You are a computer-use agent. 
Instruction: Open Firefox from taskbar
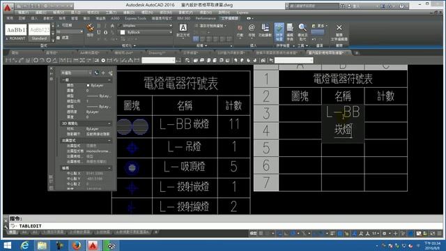pyautogui.click(x=76, y=245)
